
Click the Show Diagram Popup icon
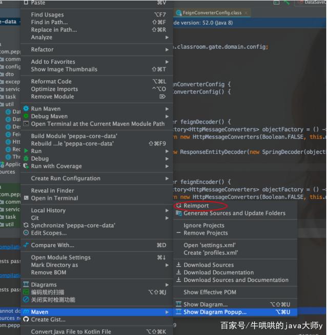pyautogui.click(x=178, y=312)
